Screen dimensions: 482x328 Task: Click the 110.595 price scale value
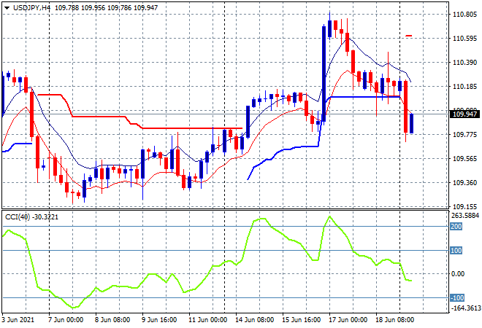coord(464,39)
